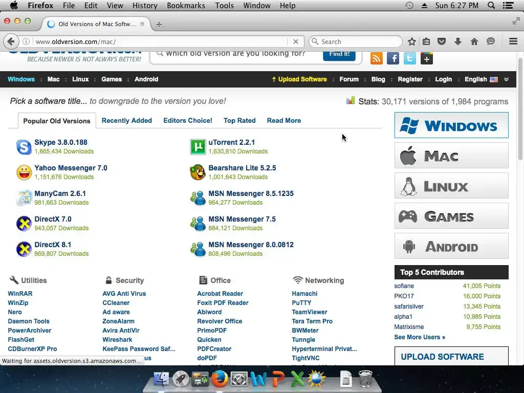Click the Android platform banner button
The height and width of the screenshot is (393, 524).
(x=451, y=246)
